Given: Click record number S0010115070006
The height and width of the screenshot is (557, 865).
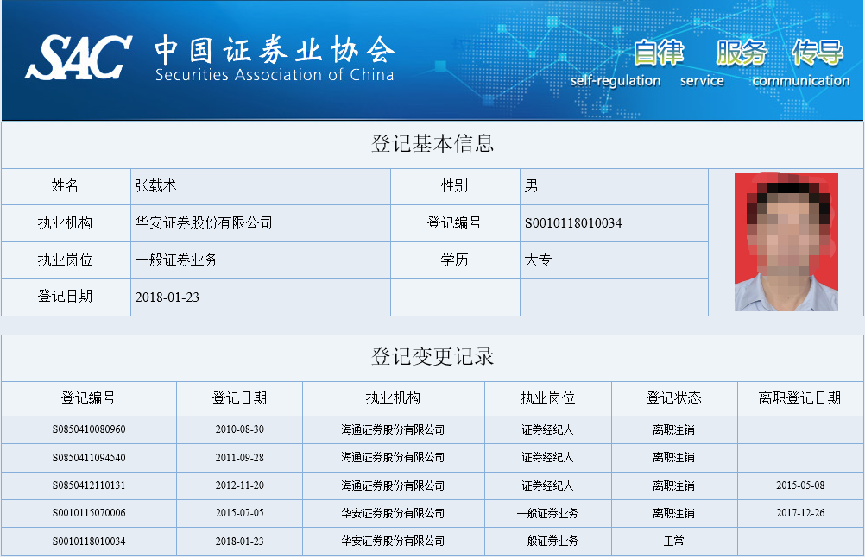Looking at the screenshot, I should (x=89, y=513).
